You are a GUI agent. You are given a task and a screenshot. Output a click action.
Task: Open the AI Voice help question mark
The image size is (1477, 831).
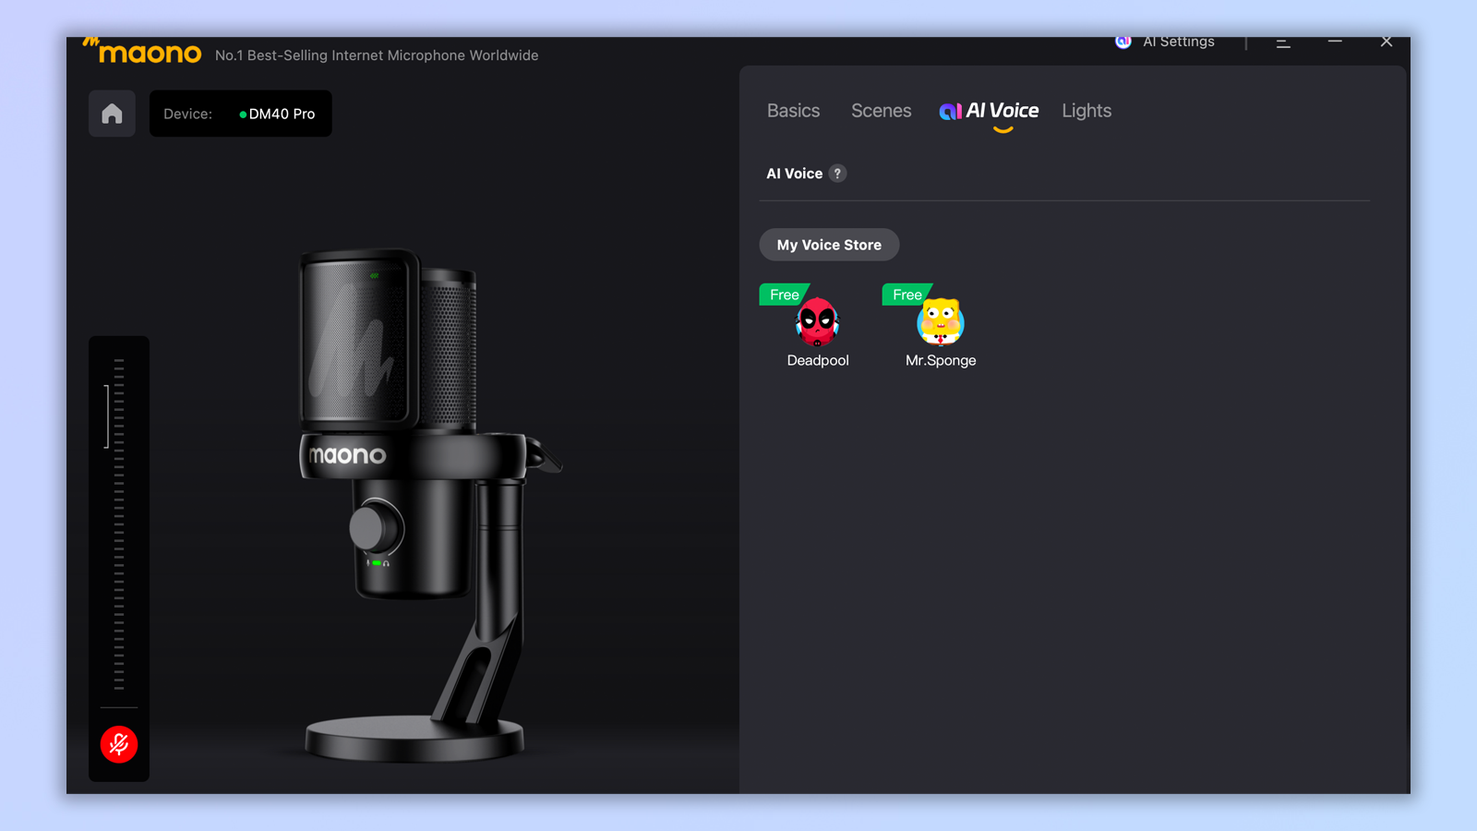point(837,173)
